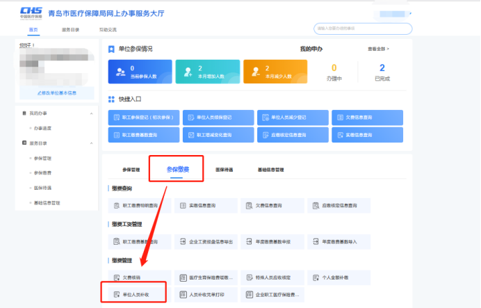Click the 本月增加人数 card icon
Image resolution: width=481 pixels, height=308 pixels.
pyautogui.click(x=188, y=72)
